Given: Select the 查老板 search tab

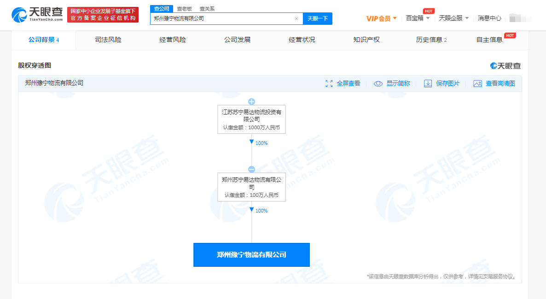Looking at the screenshot, I should click(185, 9).
